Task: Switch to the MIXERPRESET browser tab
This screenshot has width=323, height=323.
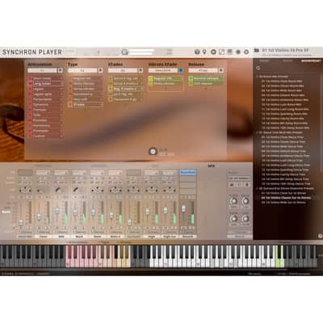Action: (x=311, y=61)
